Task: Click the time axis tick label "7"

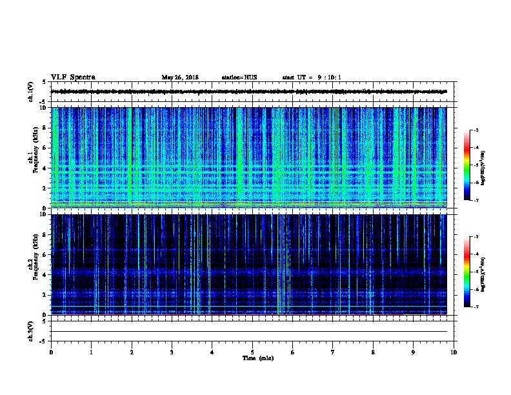Action: point(333,352)
